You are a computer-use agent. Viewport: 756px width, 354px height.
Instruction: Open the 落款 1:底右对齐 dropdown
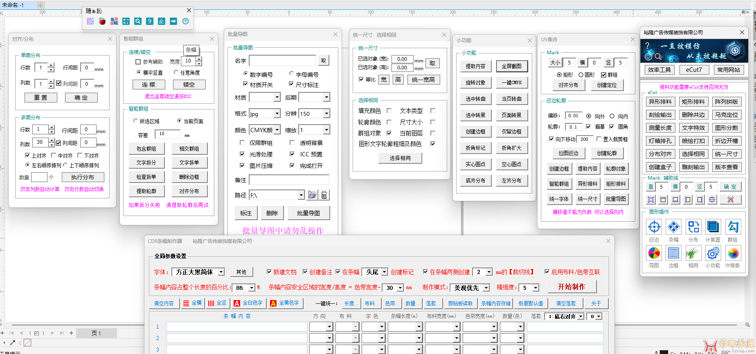click(x=580, y=316)
